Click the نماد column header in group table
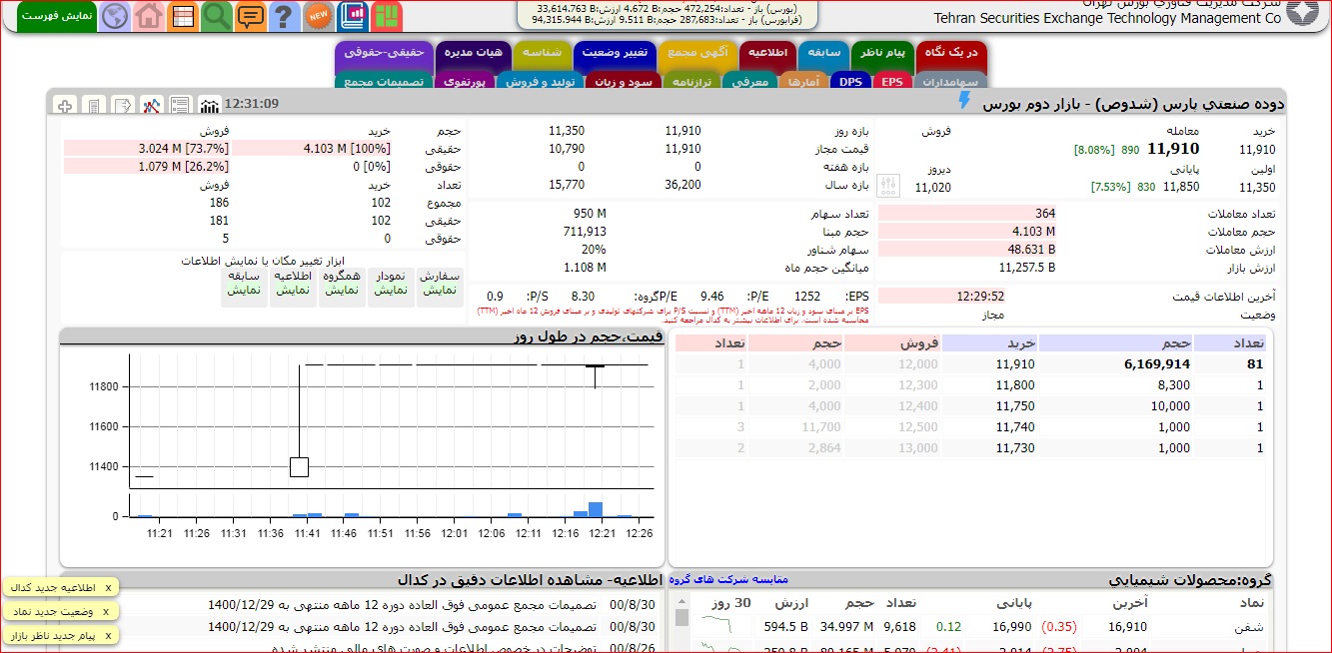 [x=1251, y=603]
